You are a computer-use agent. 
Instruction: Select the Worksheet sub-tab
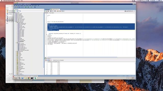(x=46, y=13)
